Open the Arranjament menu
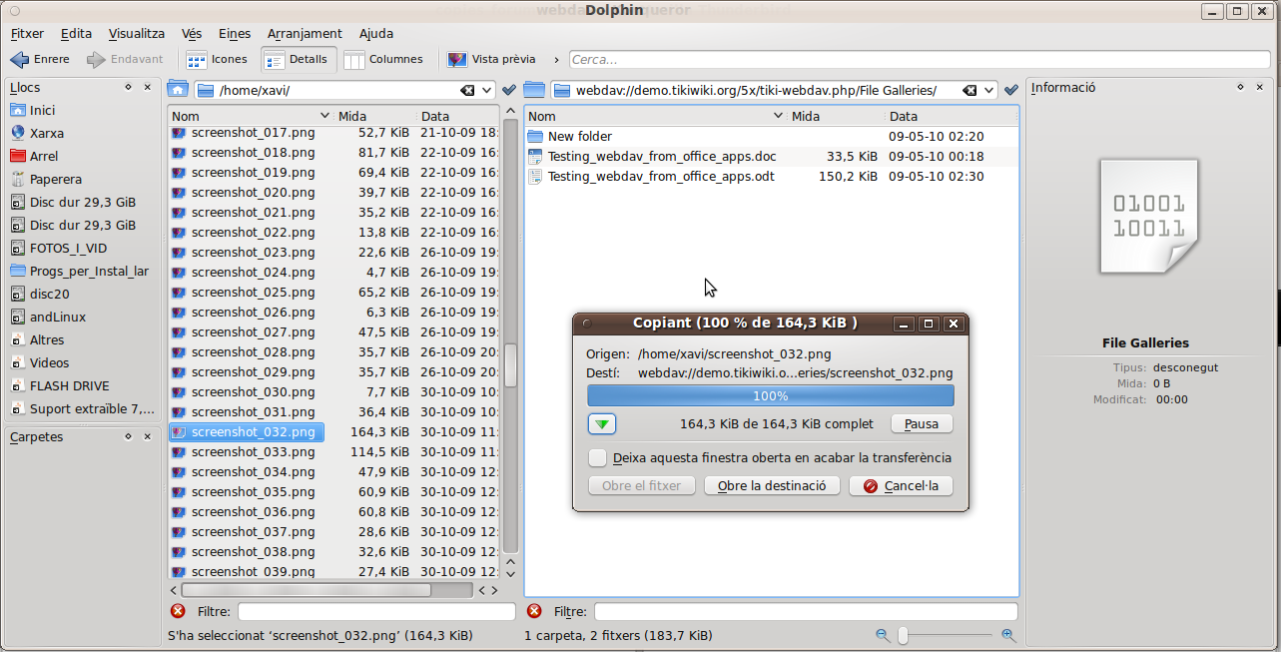Viewport: 1281px width, 652px height. pos(305,34)
